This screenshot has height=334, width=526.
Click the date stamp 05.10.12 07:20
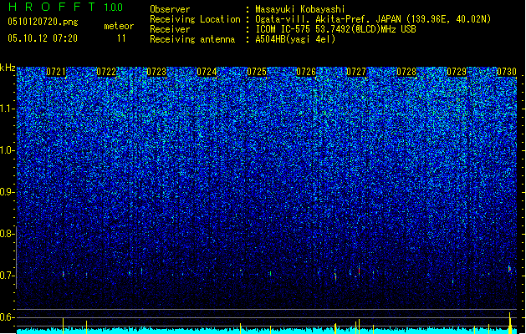(43, 38)
